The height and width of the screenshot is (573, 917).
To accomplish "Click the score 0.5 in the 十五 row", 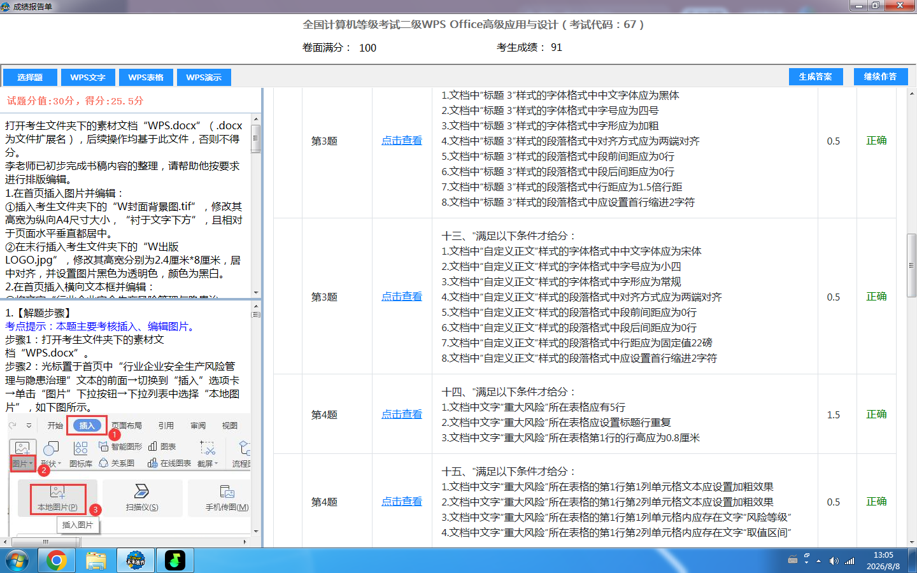I will point(834,502).
